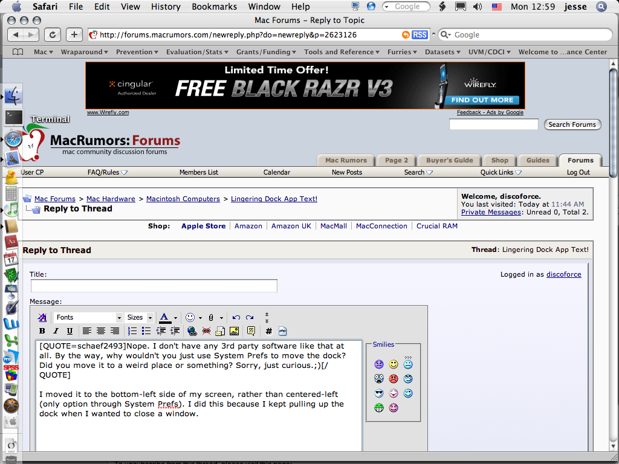This screenshot has width=619, height=464.
Task: Wrap text in PHP tags icon
Action: pyautogui.click(x=283, y=331)
